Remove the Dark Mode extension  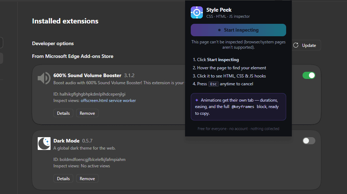[x=87, y=178]
